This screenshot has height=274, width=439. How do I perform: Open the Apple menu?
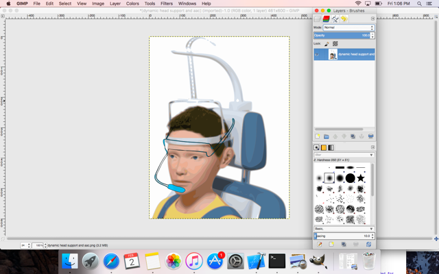(x=8, y=3)
